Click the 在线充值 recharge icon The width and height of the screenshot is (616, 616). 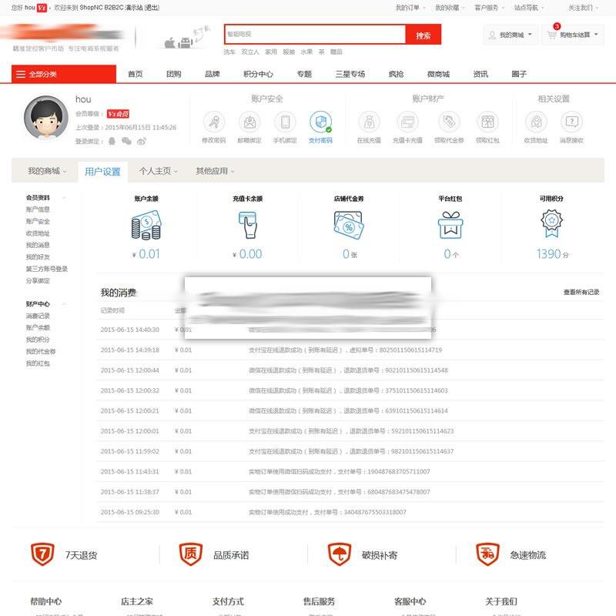coord(369,122)
